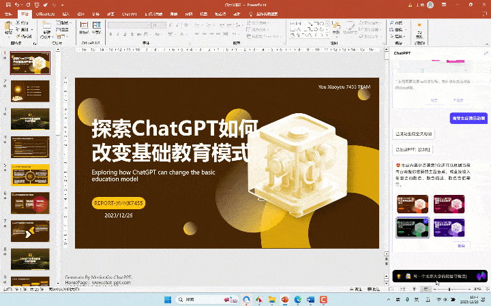The width and height of the screenshot is (491, 306).
Task: Open File Explorer from taskbar
Action: 272,300
